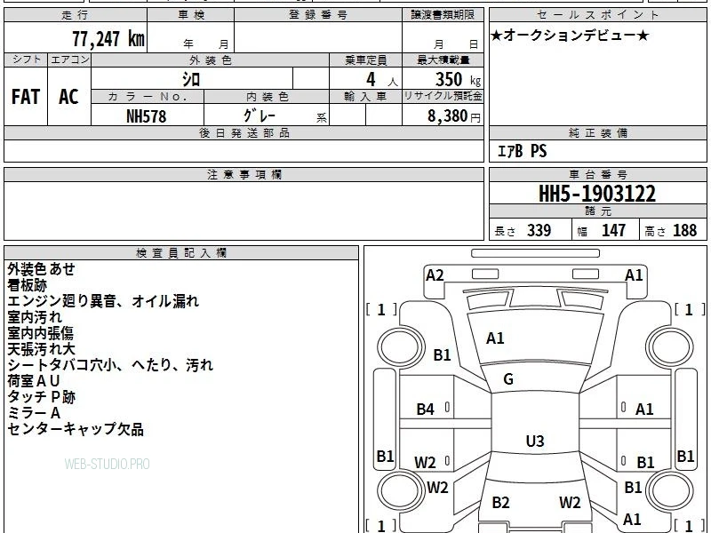Select the interior color value グレー

tap(260, 115)
